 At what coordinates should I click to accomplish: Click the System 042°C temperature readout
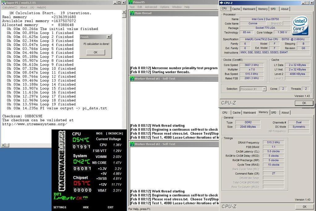pos(82,162)
